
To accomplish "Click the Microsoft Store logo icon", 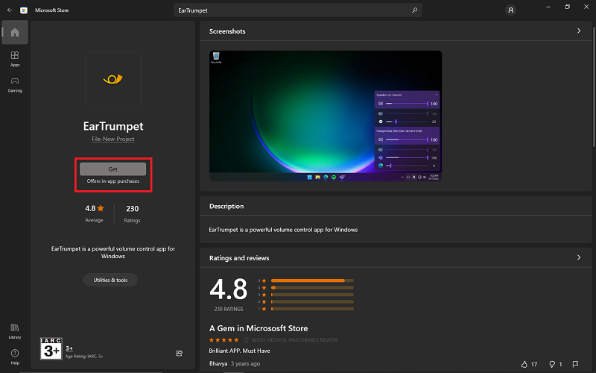I will coord(24,10).
